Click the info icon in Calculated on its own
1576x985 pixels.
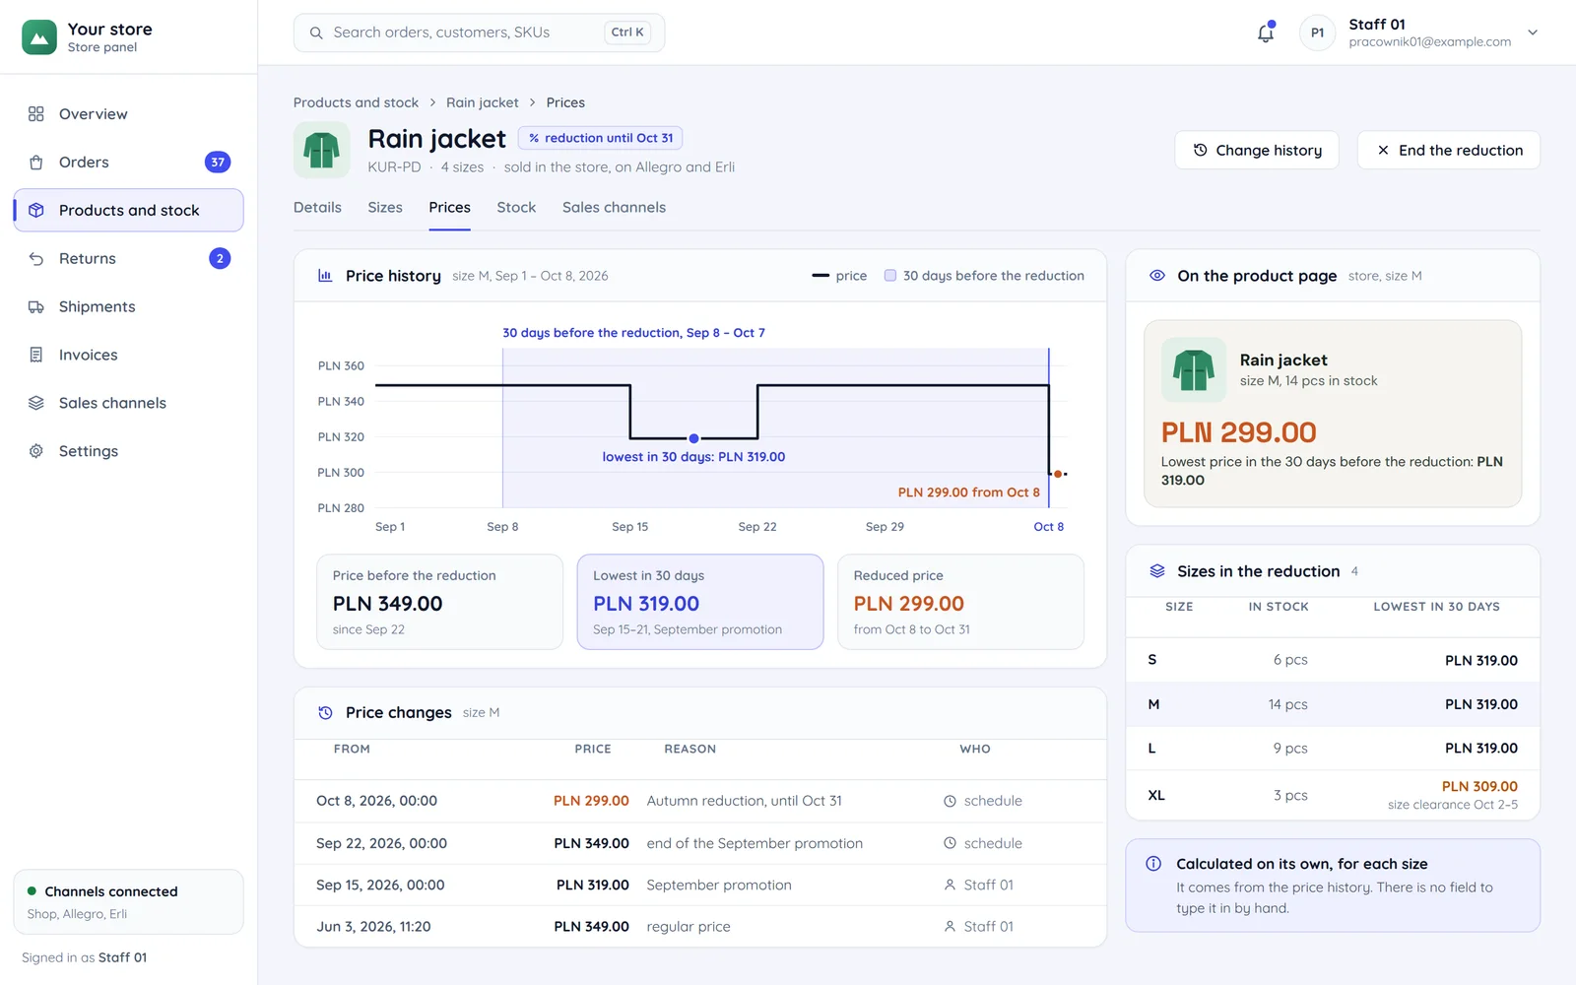point(1153,864)
